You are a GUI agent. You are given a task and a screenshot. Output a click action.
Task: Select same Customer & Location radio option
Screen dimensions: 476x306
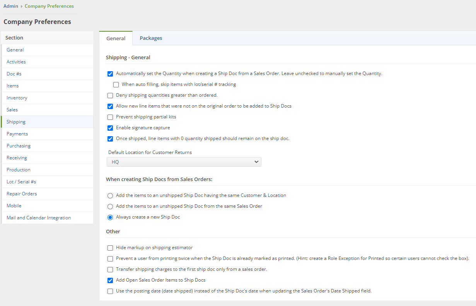(x=110, y=196)
